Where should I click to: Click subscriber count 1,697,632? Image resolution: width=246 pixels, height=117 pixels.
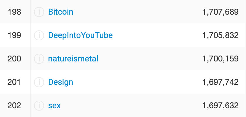point(220,106)
